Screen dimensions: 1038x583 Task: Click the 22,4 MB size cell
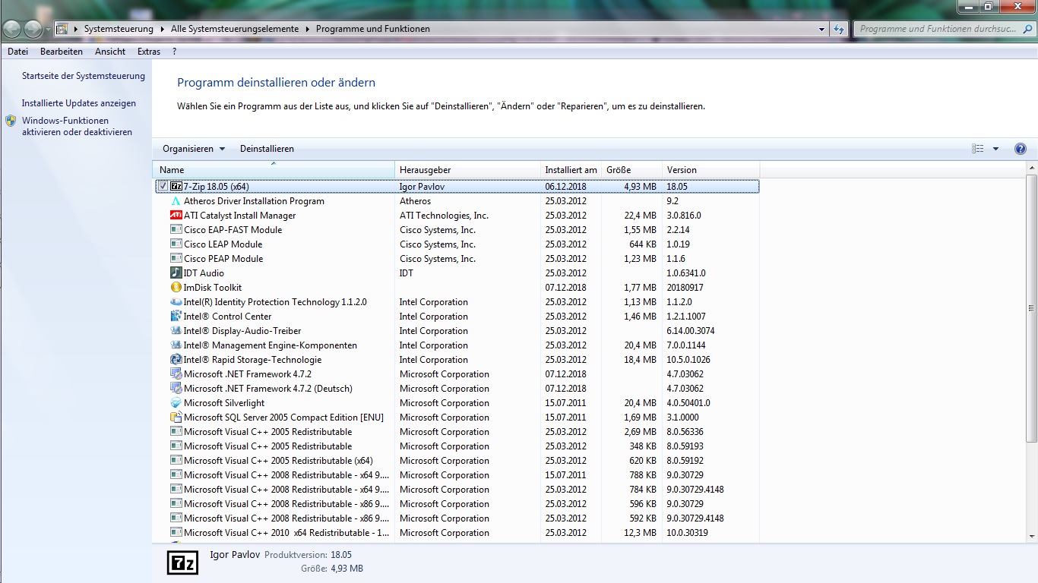[x=640, y=216]
